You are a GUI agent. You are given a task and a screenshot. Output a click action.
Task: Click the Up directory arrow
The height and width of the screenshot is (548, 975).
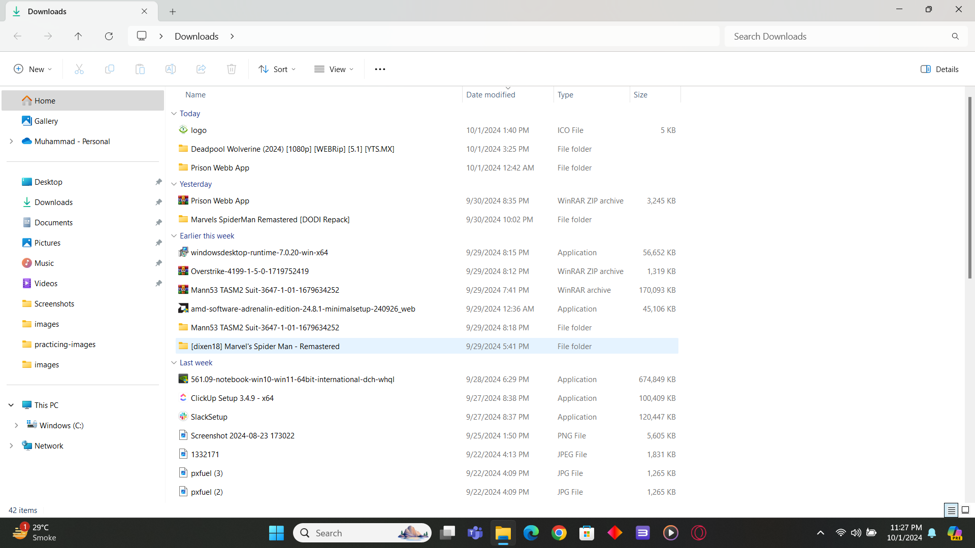[x=78, y=36]
